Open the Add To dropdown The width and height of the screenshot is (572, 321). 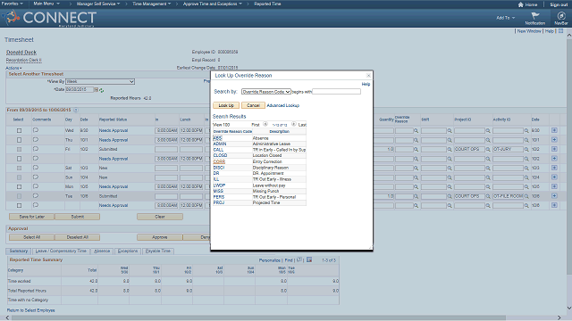[505, 18]
